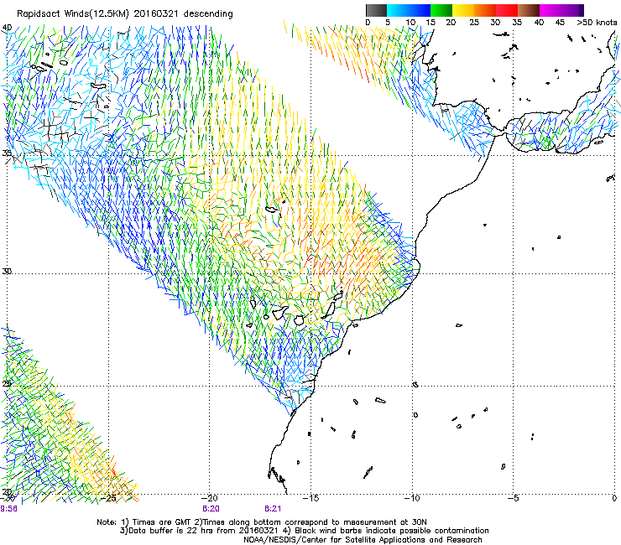Image resolution: width=621 pixels, height=545 pixels.
Task: Click the Strait of Gibraltar narrows
Action: (x=501, y=131)
